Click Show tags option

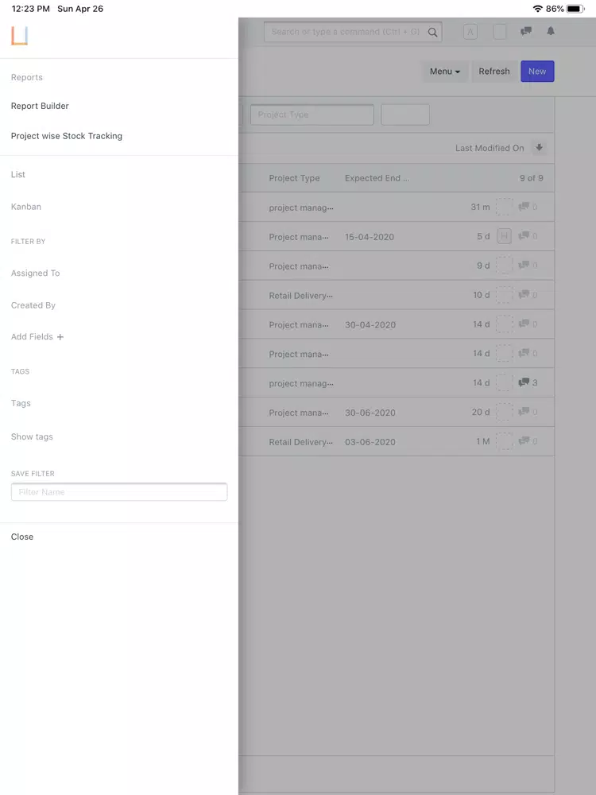(32, 436)
